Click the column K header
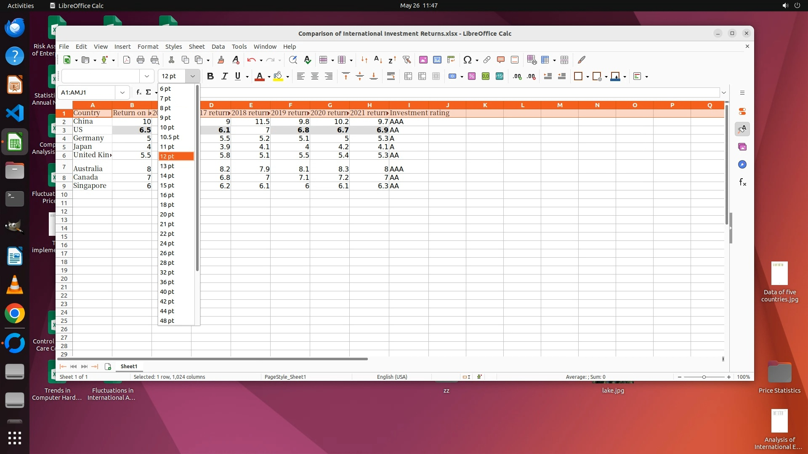The image size is (808, 454). point(485,105)
